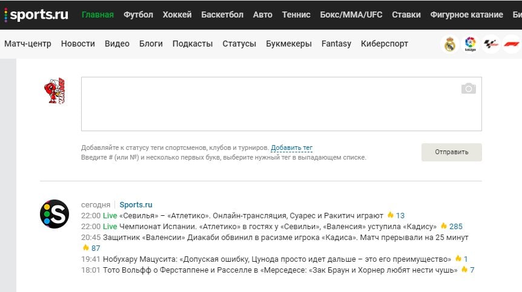
Task: Open comment count 7
Action: click(x=472, y=270)
